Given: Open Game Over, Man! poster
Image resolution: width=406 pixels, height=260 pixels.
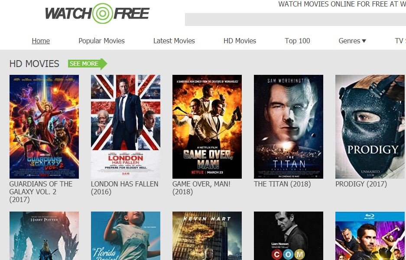Looking at the screenshot, I should [x=207, y=127].
